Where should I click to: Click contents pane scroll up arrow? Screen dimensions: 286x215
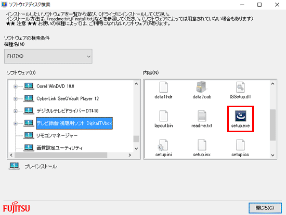pyautogui.click(x=272, y=84)
